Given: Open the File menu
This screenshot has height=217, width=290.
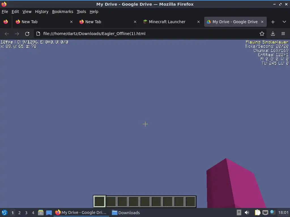Looking at the screenshot, I should click(x=5, y=12).
